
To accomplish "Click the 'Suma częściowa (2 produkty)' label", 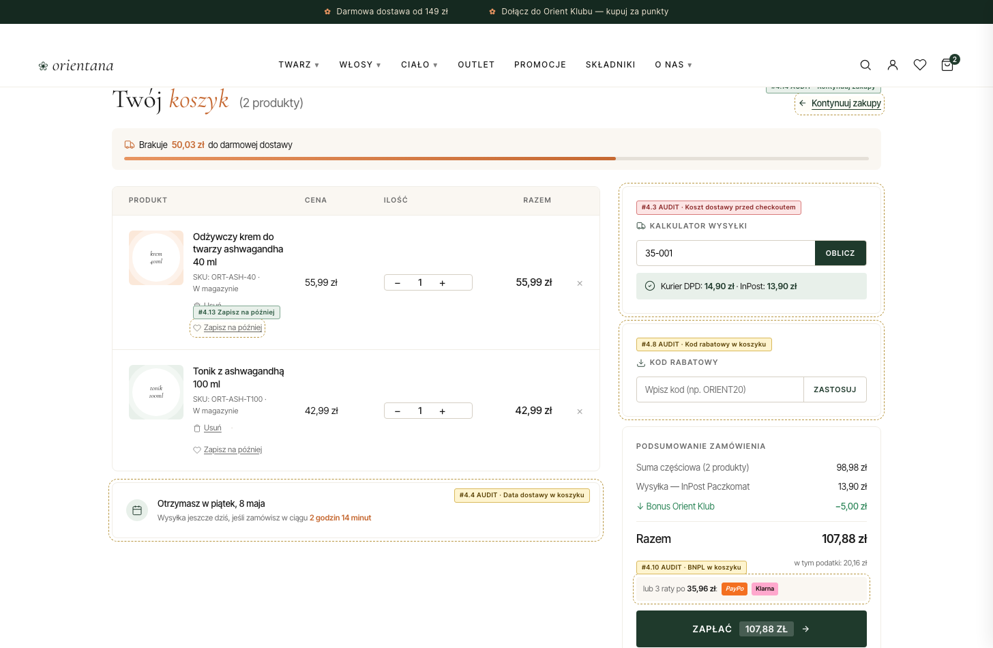I will tap(692, 467).
